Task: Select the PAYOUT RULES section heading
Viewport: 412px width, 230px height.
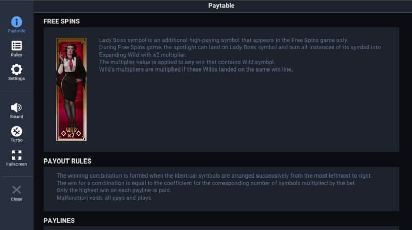Action: pos(67,161)
